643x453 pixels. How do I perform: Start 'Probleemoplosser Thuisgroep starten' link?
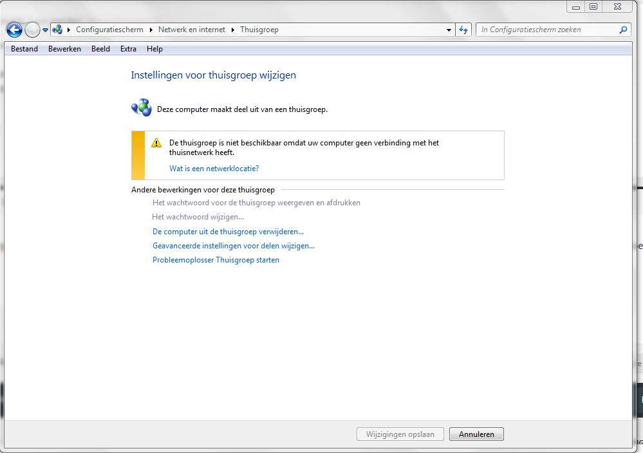(x=216, y=260)
